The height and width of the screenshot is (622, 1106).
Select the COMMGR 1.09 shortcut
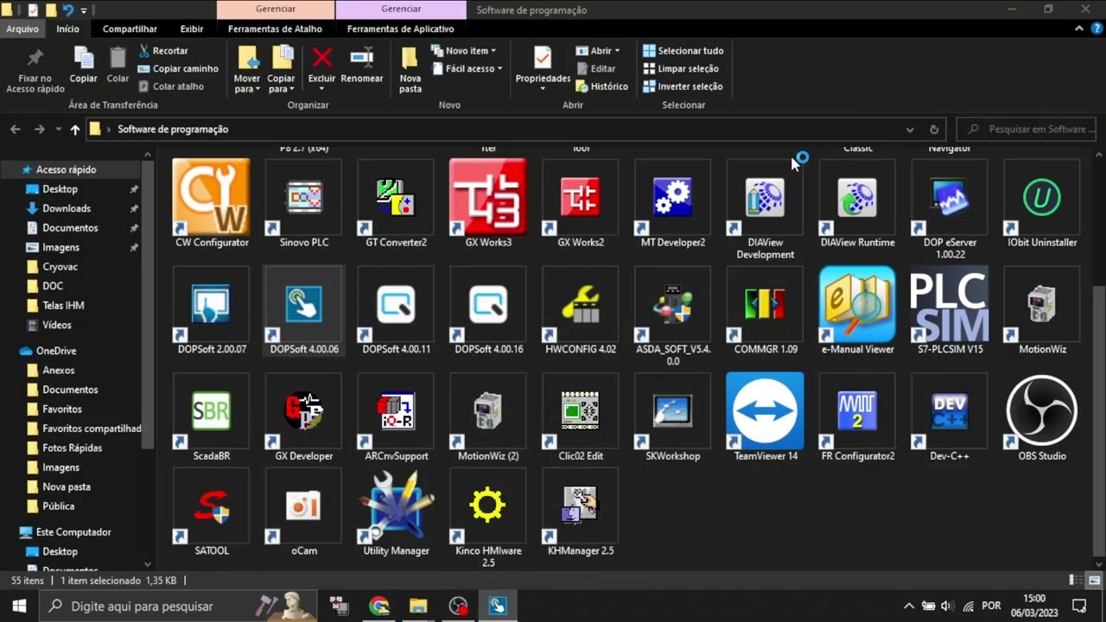[x=766, y=311]
